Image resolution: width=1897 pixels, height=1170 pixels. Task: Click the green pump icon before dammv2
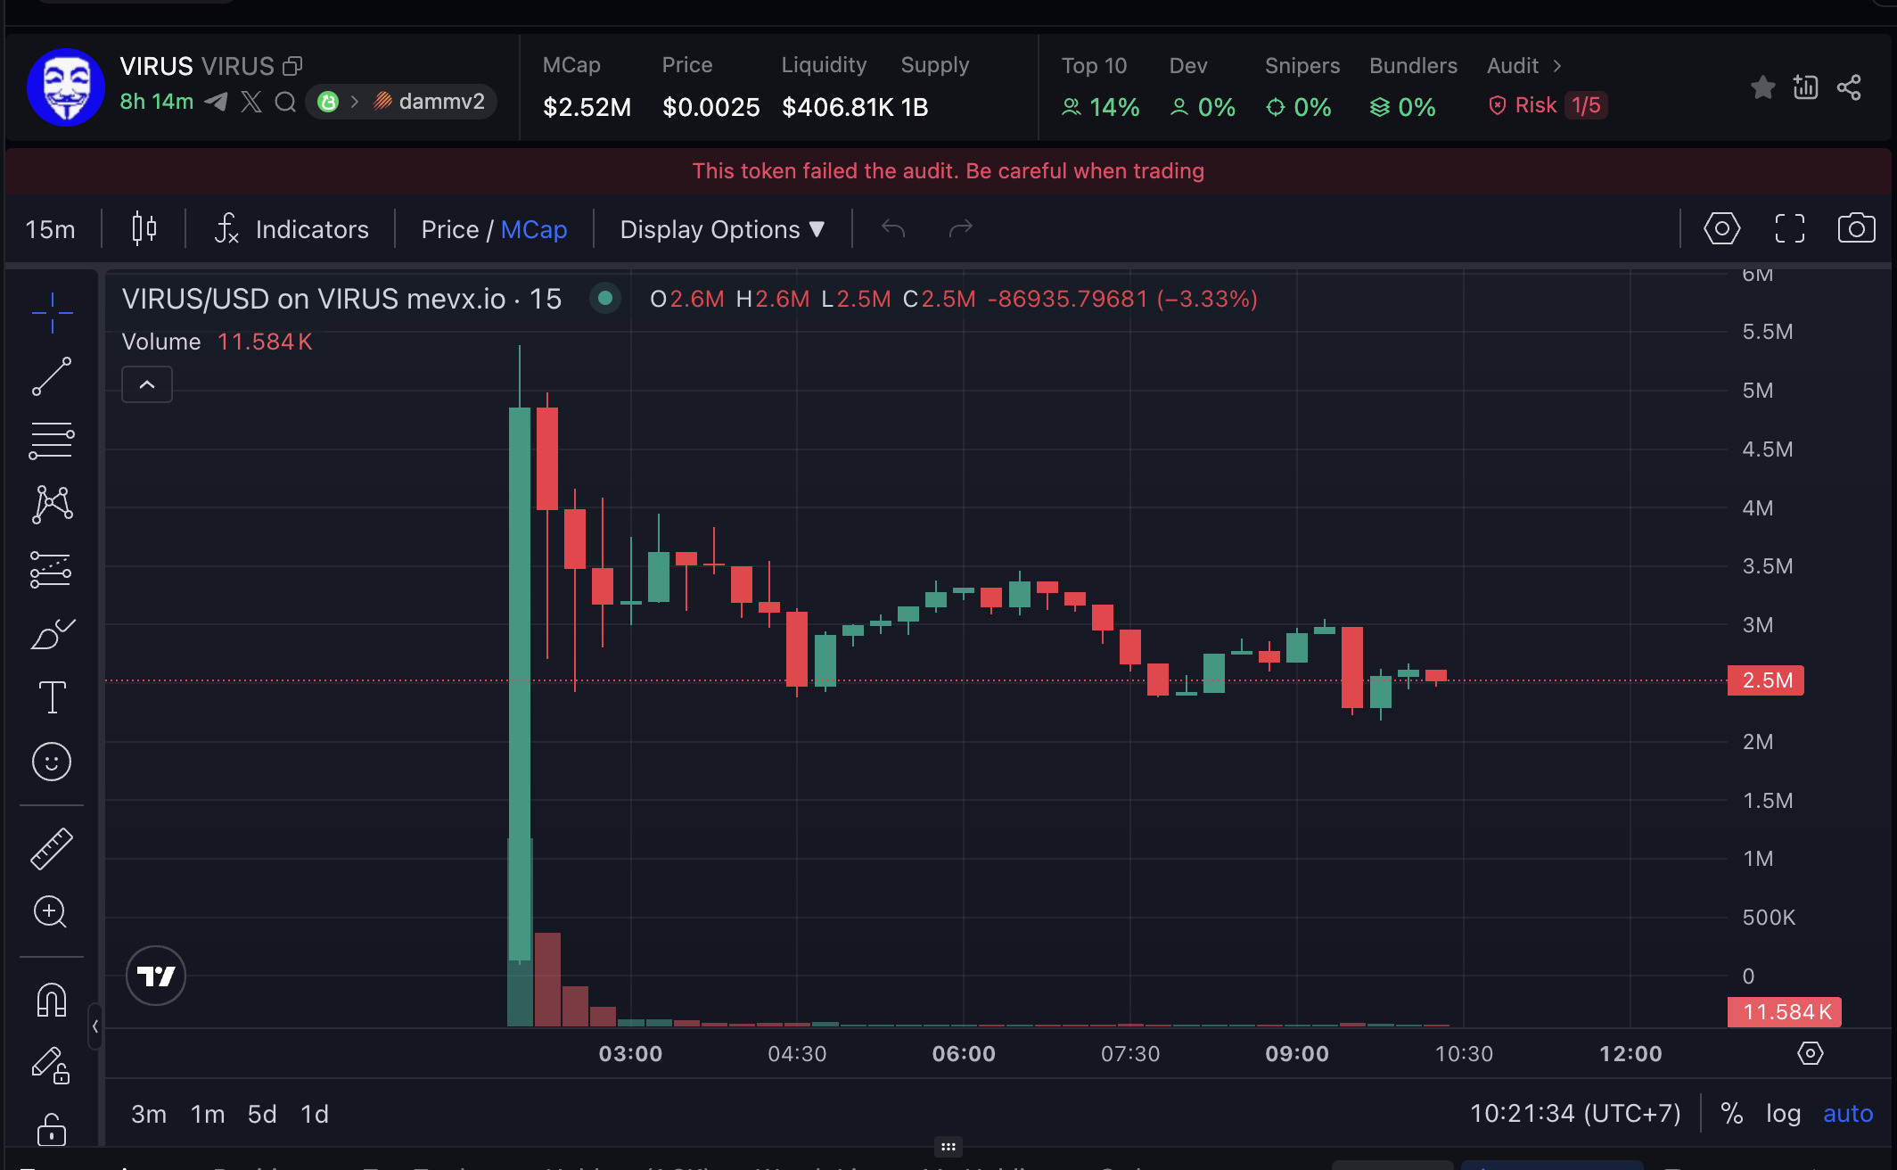(328, 102)
